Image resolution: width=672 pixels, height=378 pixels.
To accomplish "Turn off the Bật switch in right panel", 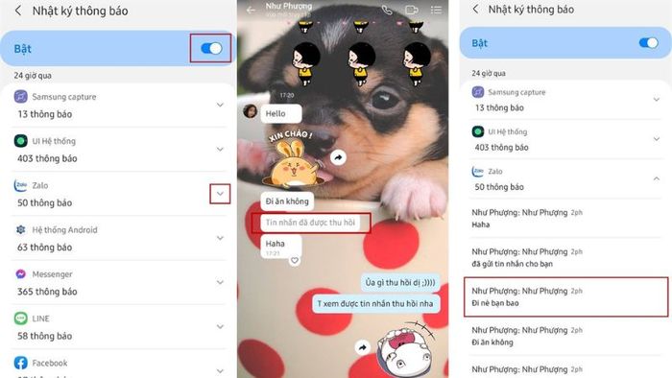I will 648,43.
